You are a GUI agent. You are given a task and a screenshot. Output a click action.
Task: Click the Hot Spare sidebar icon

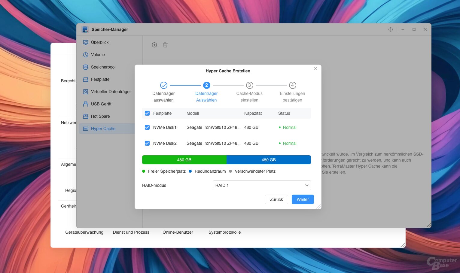pyautogui.click(x=86, y=116)
